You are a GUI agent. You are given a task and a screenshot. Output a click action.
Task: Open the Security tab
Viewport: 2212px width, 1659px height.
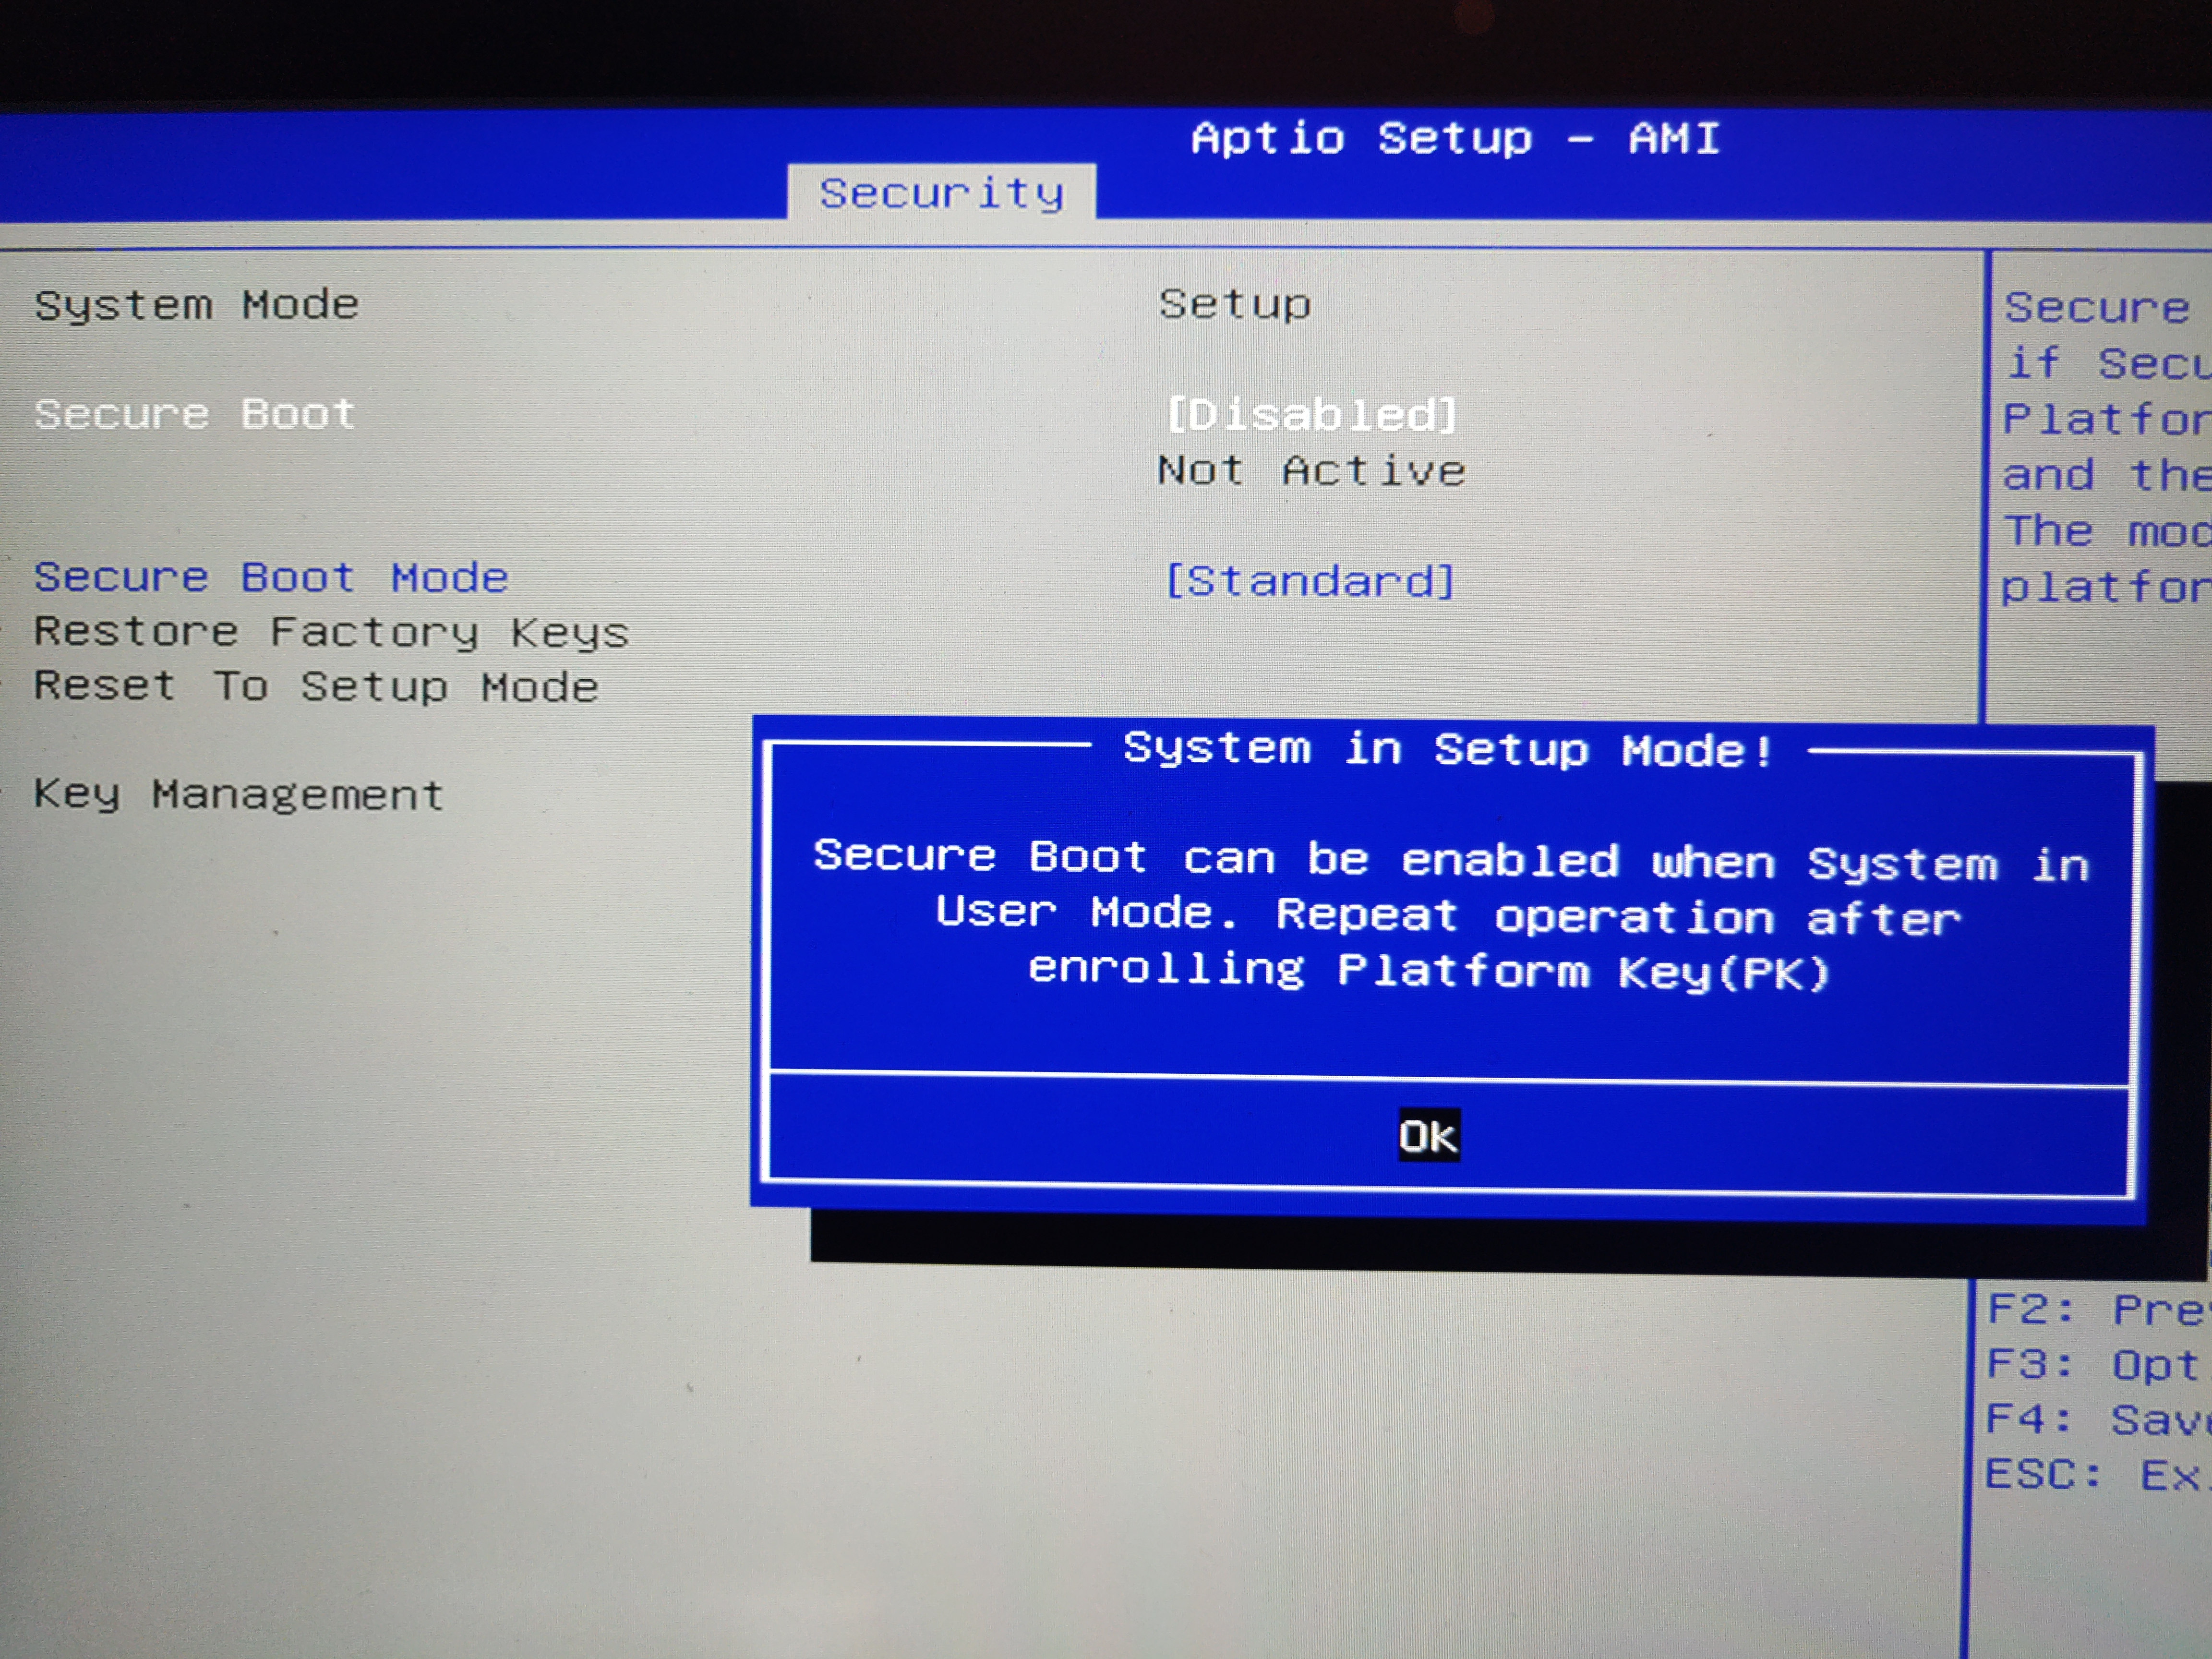pyautogui.click(x=941, y=192)
